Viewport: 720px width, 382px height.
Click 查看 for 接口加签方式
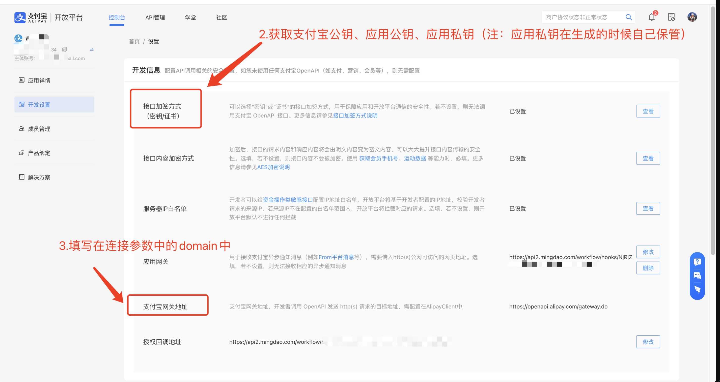[x=648, y=111]
